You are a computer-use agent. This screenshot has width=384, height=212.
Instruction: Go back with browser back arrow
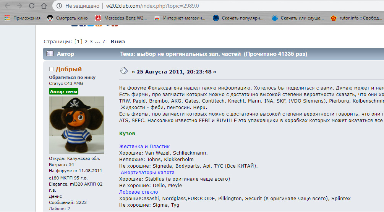[x=7, y=6]
